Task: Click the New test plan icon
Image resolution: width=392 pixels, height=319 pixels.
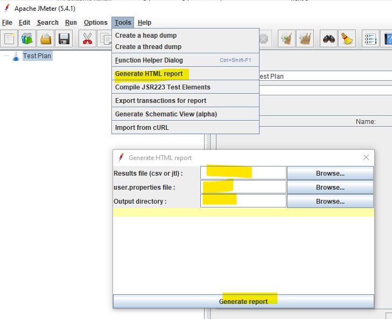Action: [x=9, y=39]
